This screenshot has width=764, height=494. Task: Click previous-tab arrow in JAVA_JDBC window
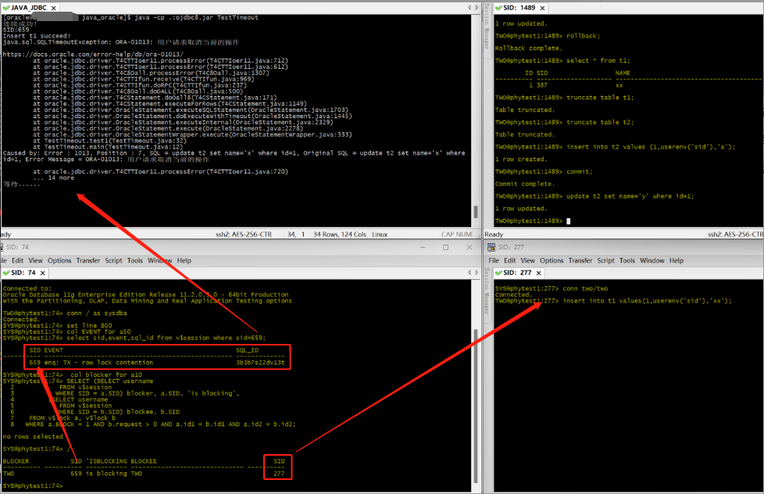point(469,7)
